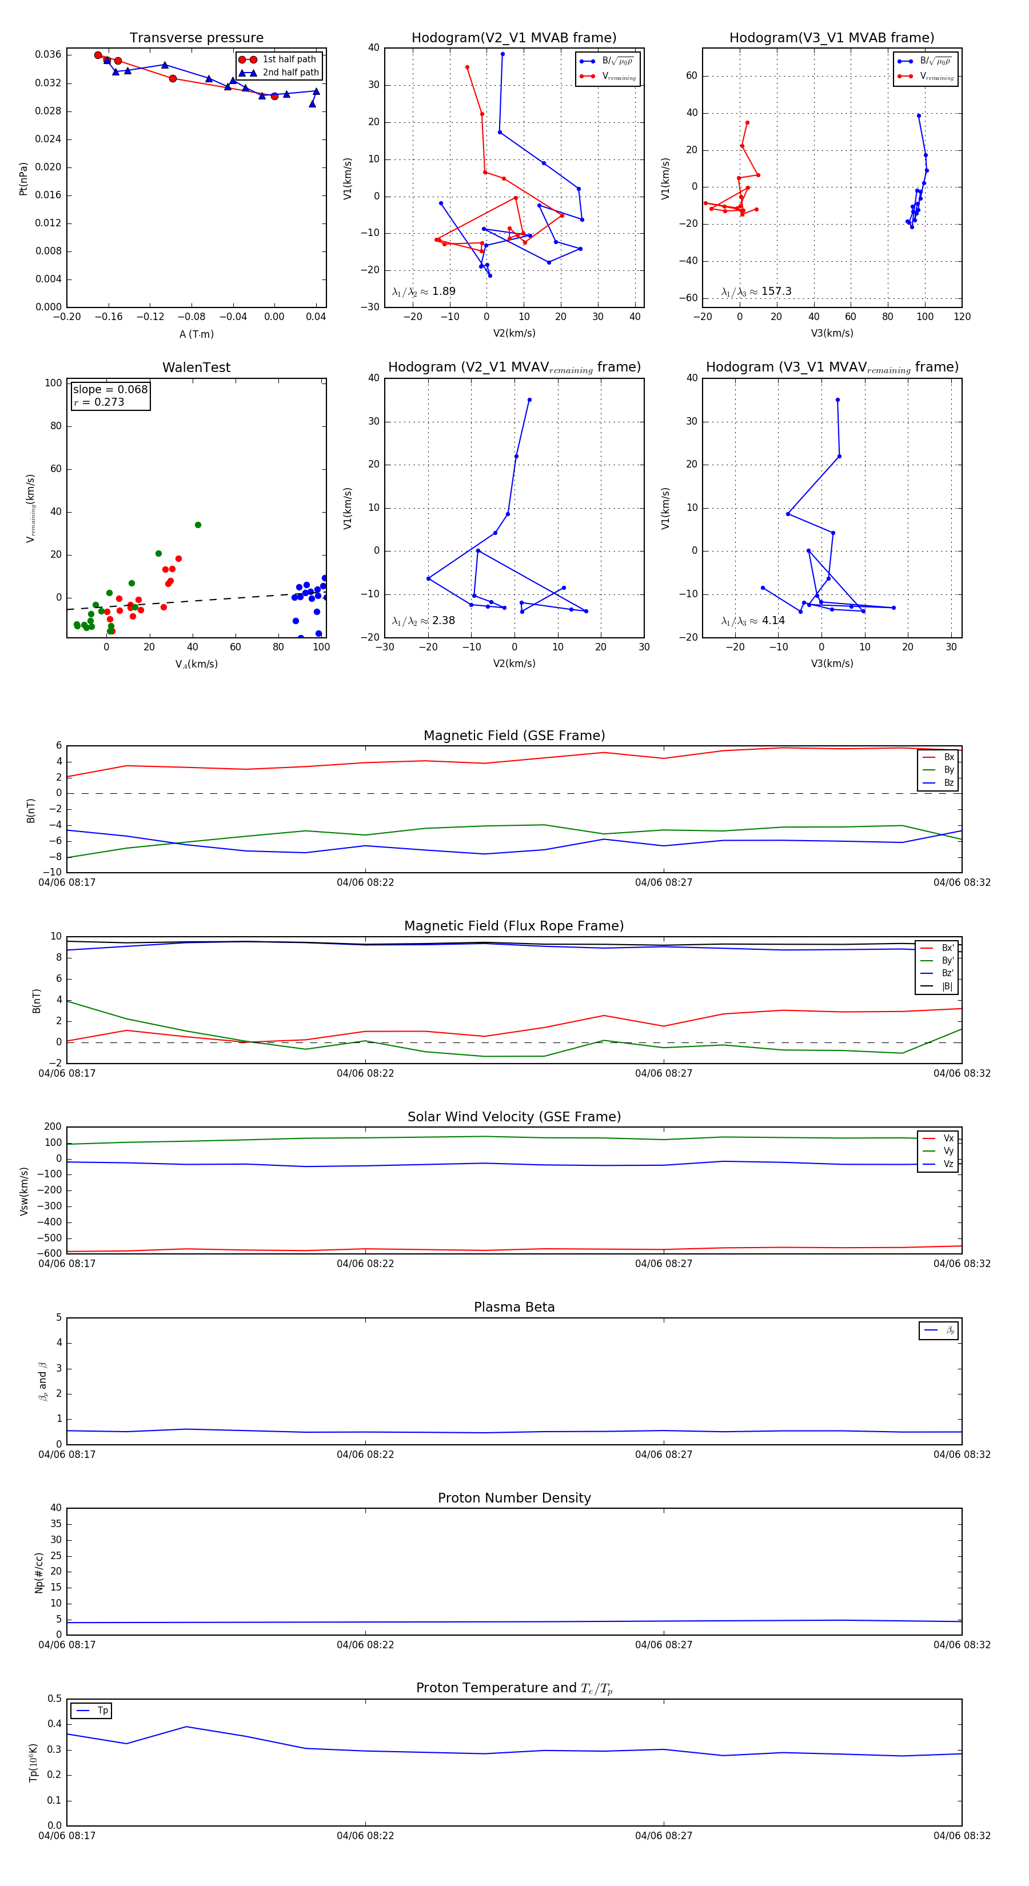Click the 'Hodogram (V2_V1 MVAV remaining frame)' title

pos(514,367)
